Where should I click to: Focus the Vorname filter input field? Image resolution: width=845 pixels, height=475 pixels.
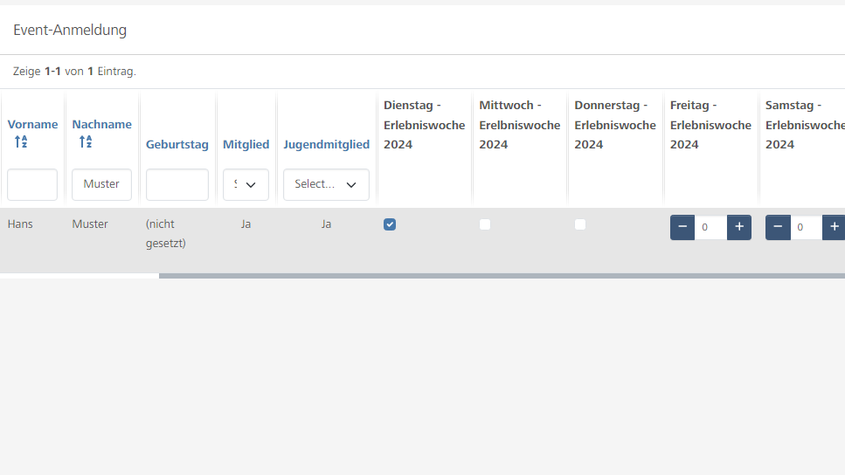[x=32, y=184]
